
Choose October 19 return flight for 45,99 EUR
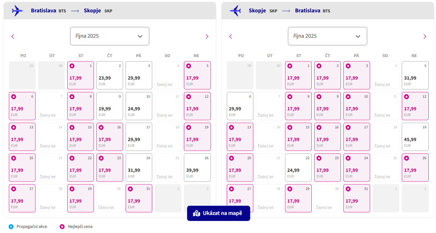415,137
